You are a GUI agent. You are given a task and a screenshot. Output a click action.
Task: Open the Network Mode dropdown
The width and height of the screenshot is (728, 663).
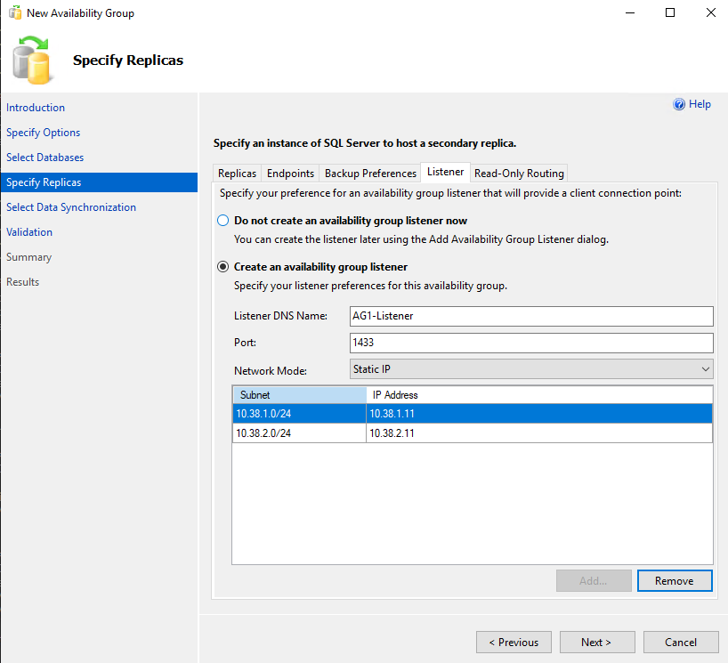[531, 369]
